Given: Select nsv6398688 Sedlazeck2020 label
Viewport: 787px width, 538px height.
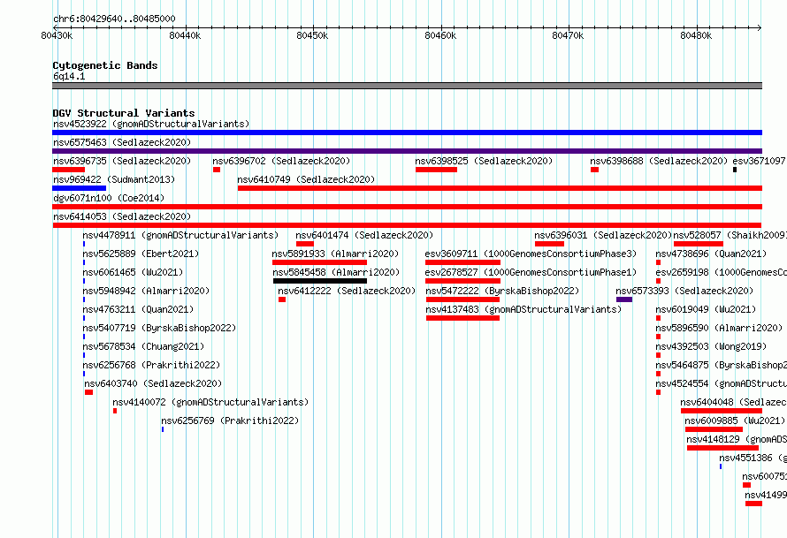Looking at the screenshot, I should [659, 161].
